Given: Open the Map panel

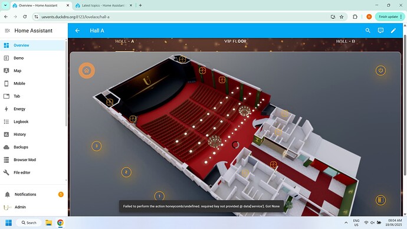Looking at the screenshot, I should [32, 71].
